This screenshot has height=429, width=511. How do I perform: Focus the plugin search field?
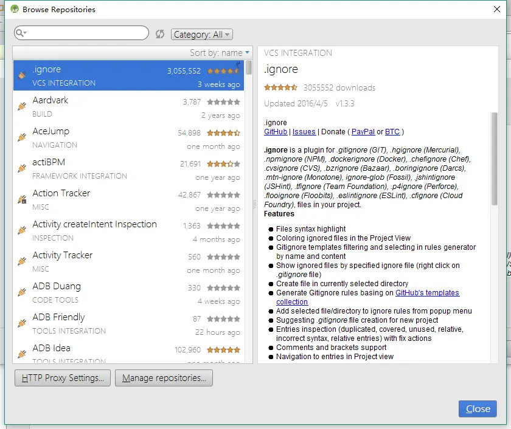[x=82, y=33]
